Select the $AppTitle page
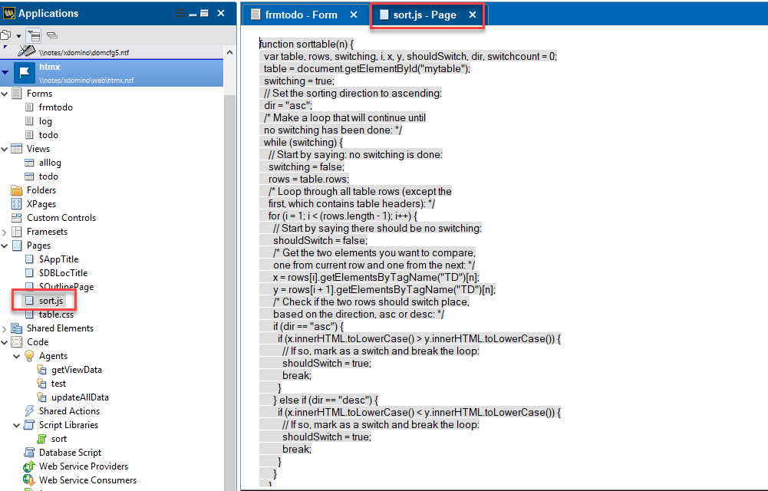 pyautogui.click(x=58, y=259)
